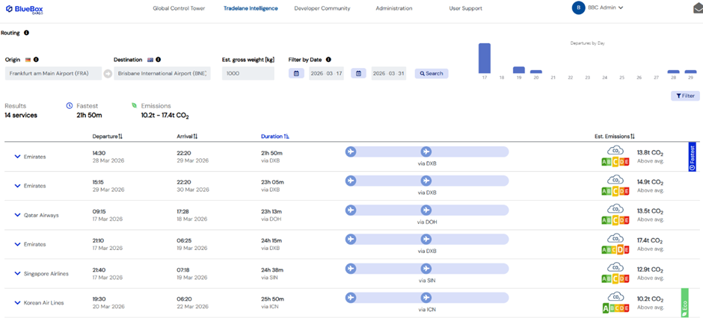Click the "10.2t - 17.4t CO2" emissions text

[x=165, y=116]
